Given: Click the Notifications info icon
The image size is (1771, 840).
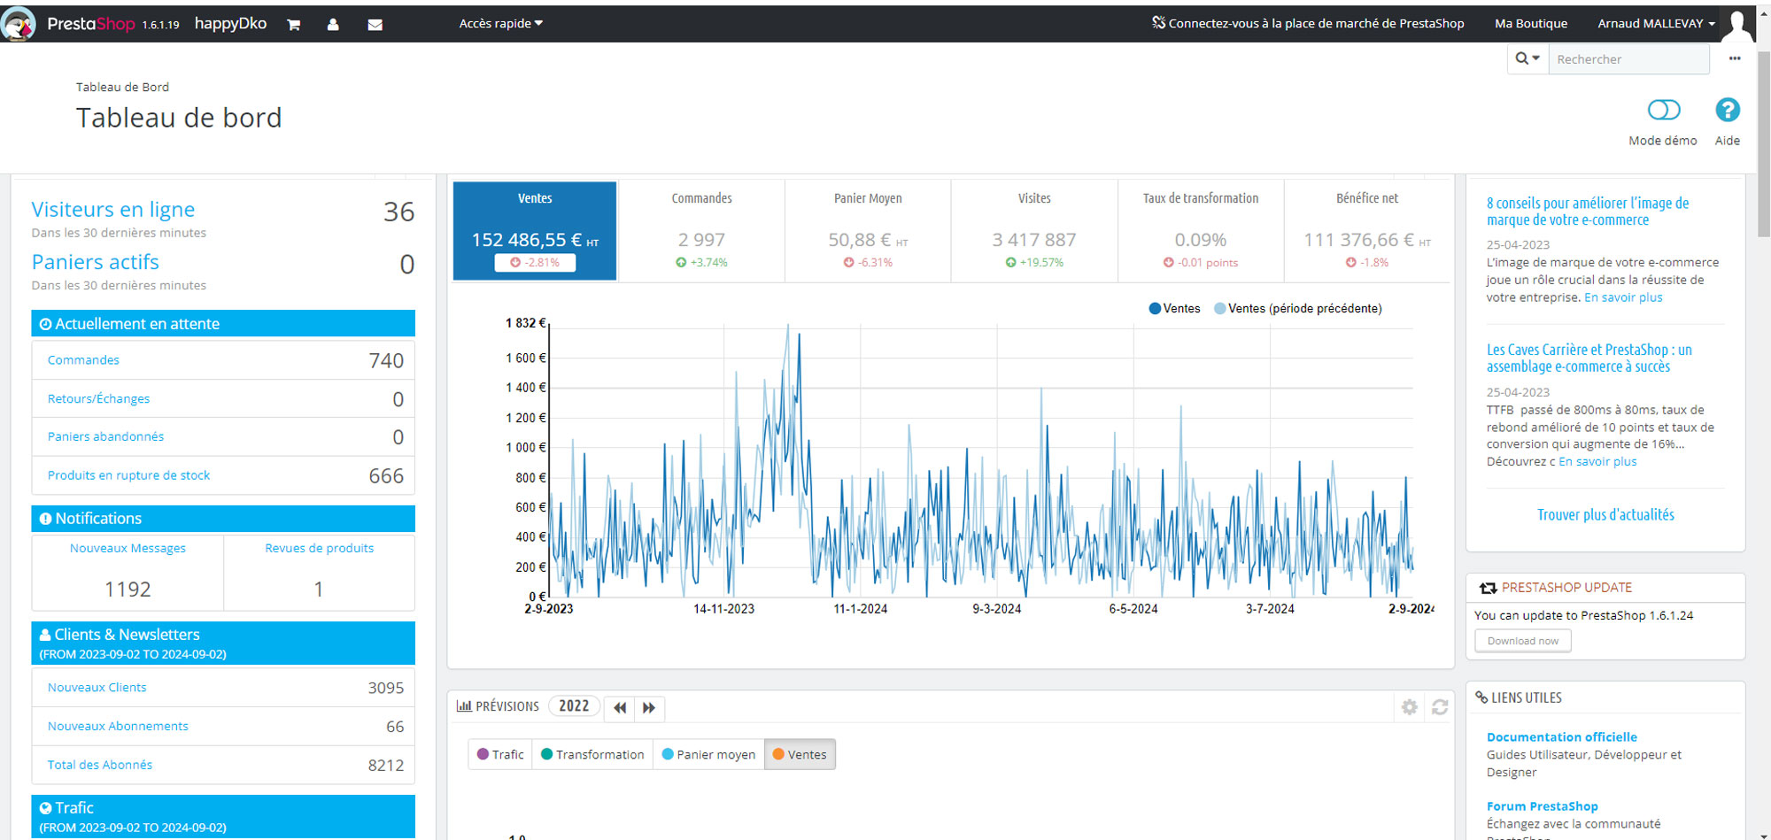Looking at the screenshot, I should [x=45, y=519].
